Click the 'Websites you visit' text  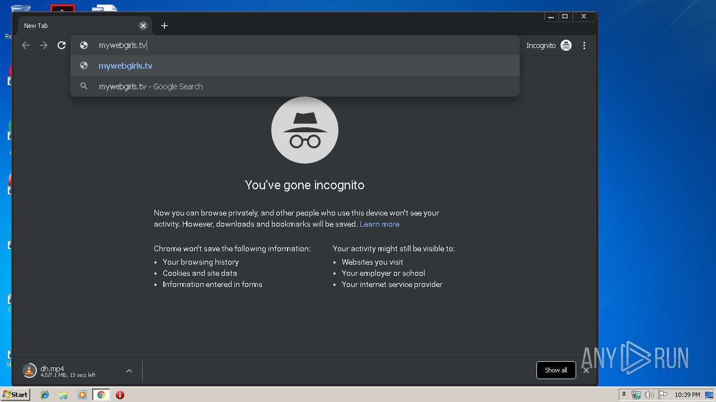(373, 262)
